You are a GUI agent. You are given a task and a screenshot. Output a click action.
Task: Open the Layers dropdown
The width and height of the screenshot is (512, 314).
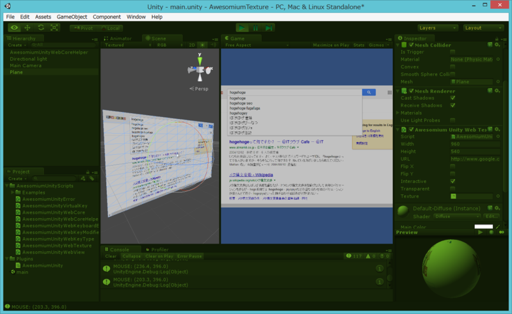coord(438,28)
